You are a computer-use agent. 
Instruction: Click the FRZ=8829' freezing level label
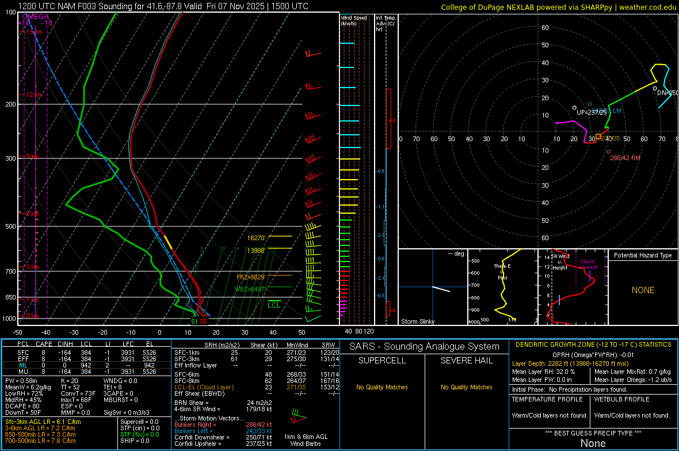(251, 277)
